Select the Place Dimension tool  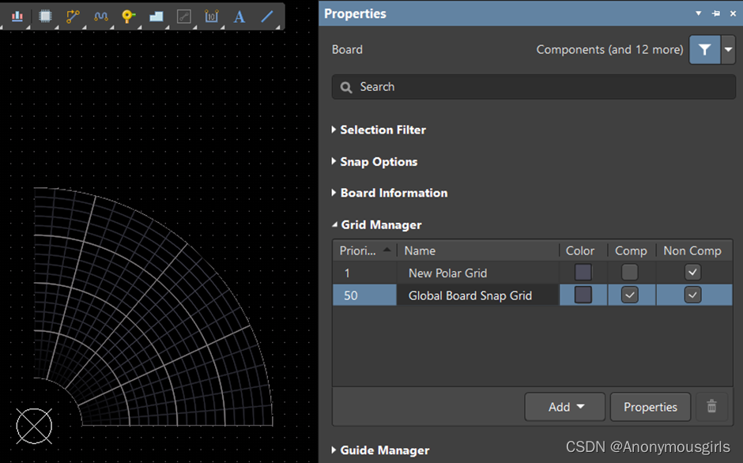(211, 16)
